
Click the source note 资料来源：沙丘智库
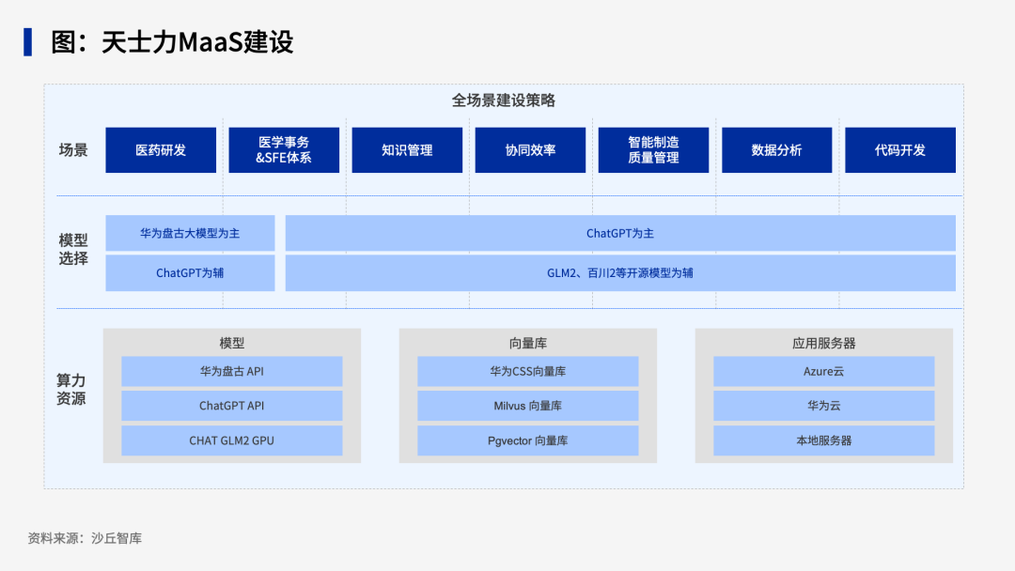pyautogui.click(x=85, y=538)
